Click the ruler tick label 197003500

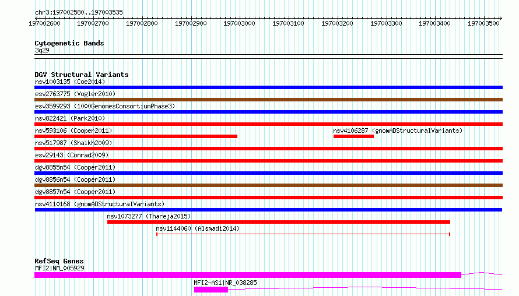point(483,23)
